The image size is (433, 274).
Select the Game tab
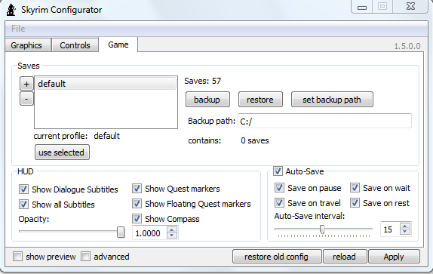(118, 45)
